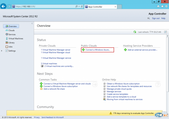Click the Library icon in sidebar
Viewport: 169px width, 119px height.
point(7,43)
